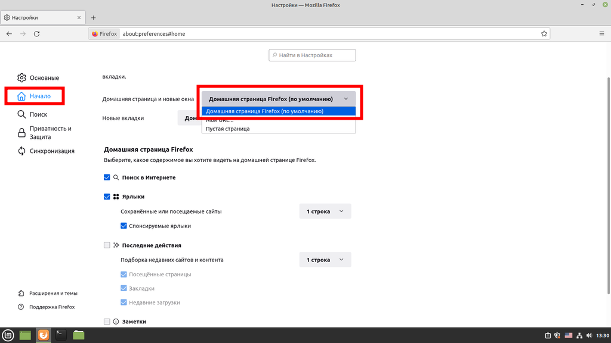Go to Приватность и Защита section
This screenshot has height=343, width=611.
pos(50,133)
